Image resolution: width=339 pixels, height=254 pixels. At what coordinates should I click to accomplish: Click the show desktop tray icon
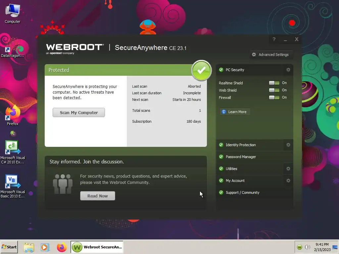point(335,247)
